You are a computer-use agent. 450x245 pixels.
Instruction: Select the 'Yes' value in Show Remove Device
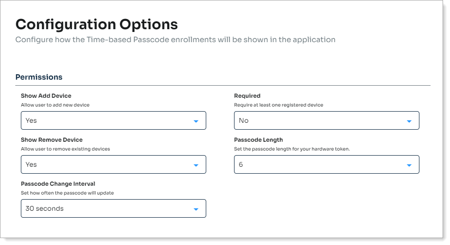click(x=32, y=164)
